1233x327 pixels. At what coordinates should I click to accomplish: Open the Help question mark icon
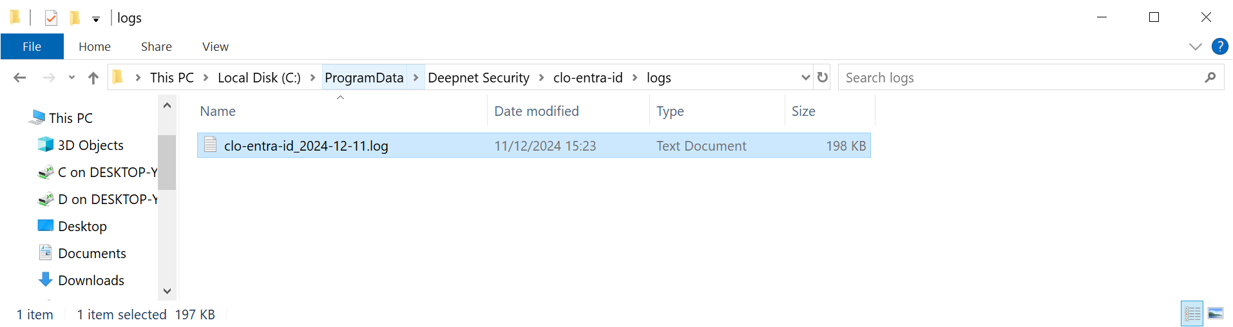1219,46
